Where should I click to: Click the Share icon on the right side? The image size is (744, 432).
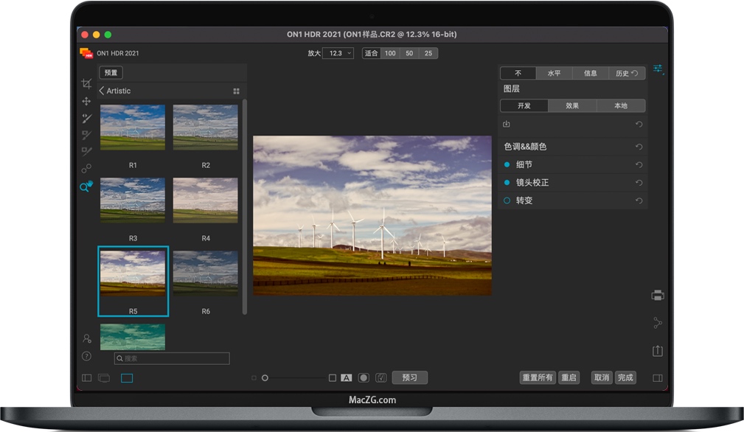tap(657, 322)
